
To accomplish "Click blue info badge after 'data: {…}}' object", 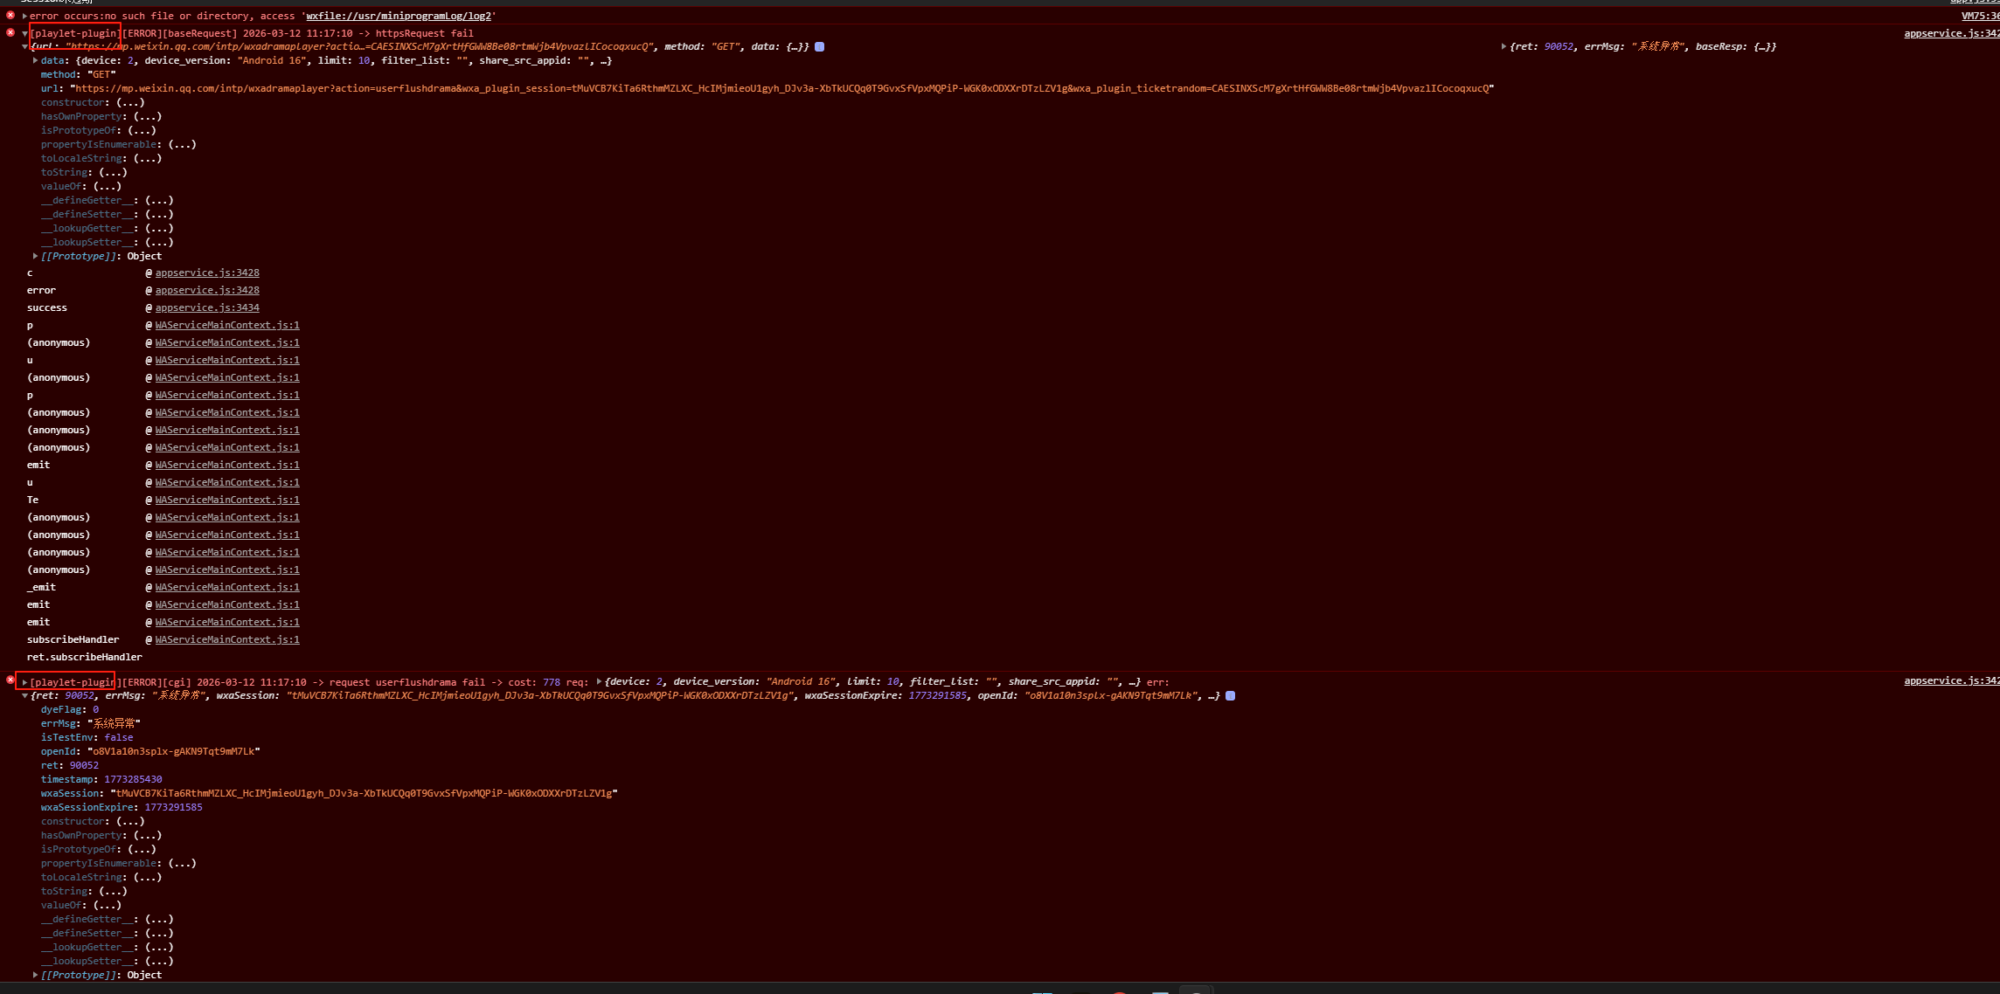I will pos(820,47).
